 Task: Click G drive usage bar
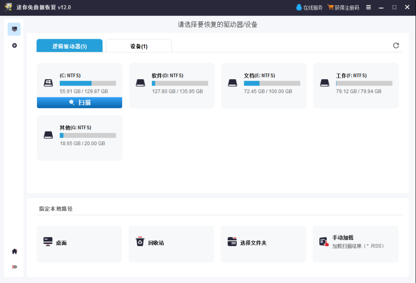tap(88, 136)
